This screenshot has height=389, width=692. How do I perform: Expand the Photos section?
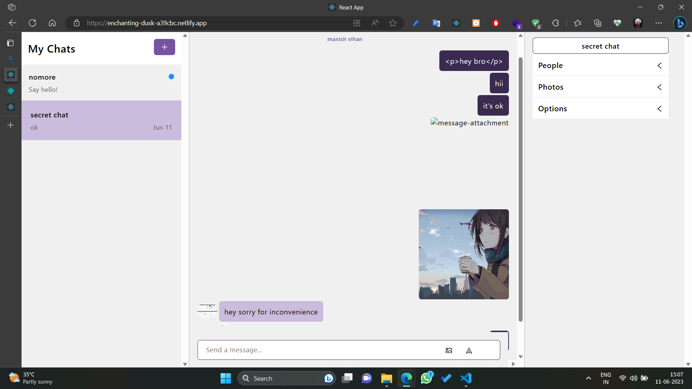pyautogui.click(x=660, y=87)
